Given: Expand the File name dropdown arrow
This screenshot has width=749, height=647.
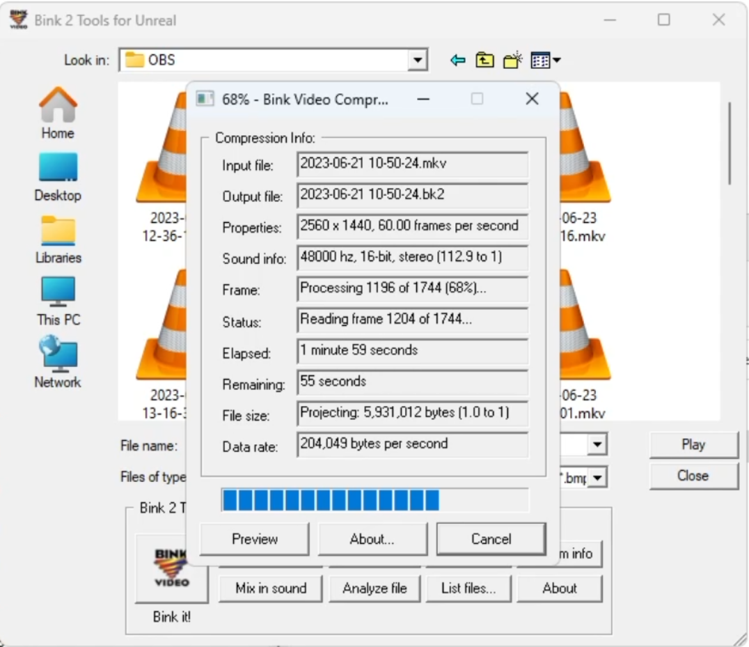Looking at the screenshot, I should click(597, 444).
